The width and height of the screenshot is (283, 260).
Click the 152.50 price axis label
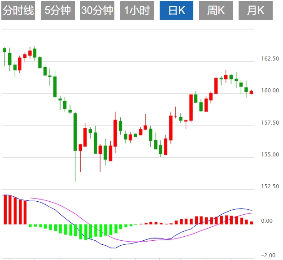270,186
